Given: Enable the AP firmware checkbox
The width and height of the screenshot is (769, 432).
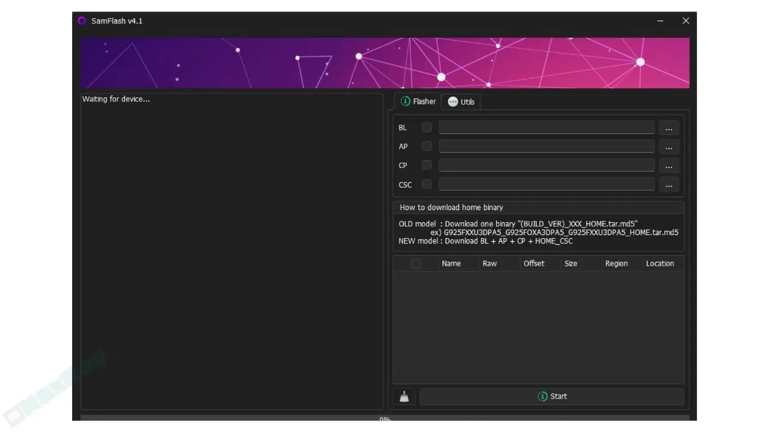Looking at the screenshot, I should (x=427, y=146).
